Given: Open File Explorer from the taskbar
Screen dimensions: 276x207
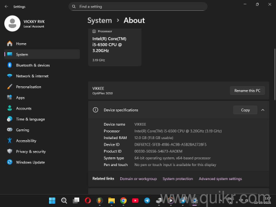Looking at the screenshot, I should pos(112,201).
